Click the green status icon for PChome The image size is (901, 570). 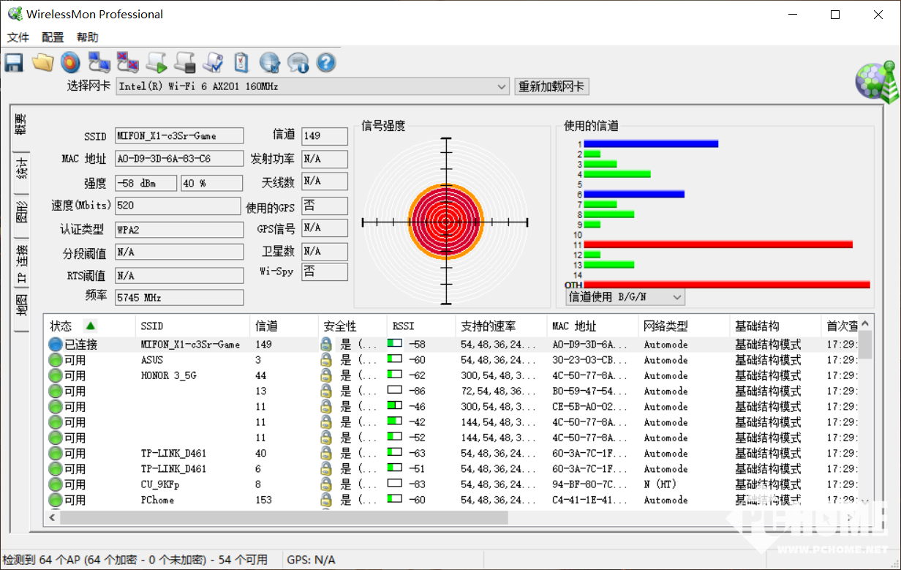(x=56, y=500)
